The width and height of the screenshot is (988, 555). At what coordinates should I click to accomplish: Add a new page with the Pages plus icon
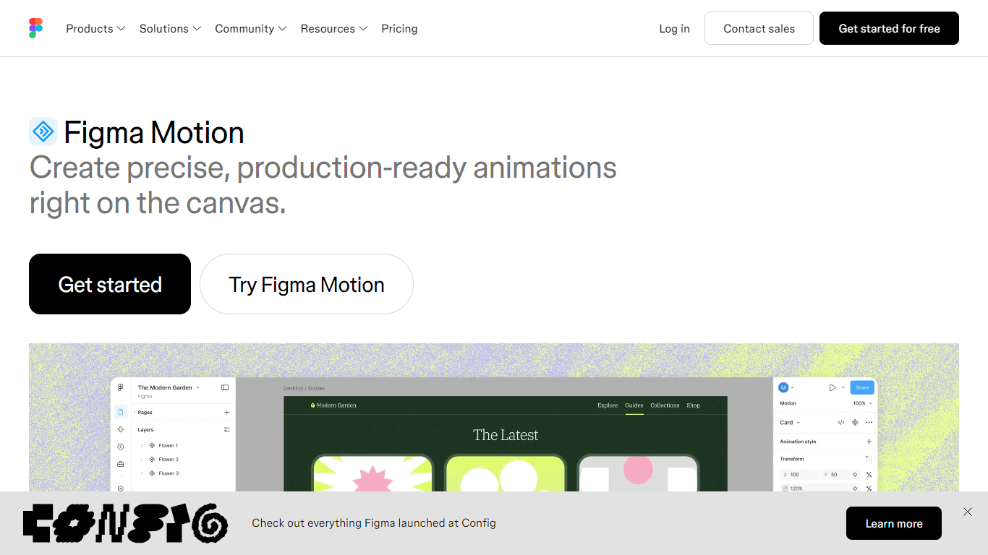pos(226,412)
